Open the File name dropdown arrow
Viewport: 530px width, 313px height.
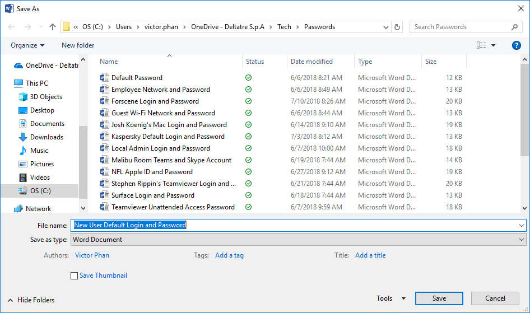pyautogui.click(x=522, y=225)
